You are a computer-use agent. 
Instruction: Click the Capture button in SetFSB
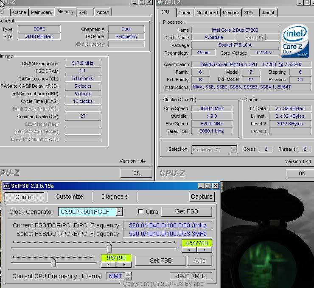point(202,197)
